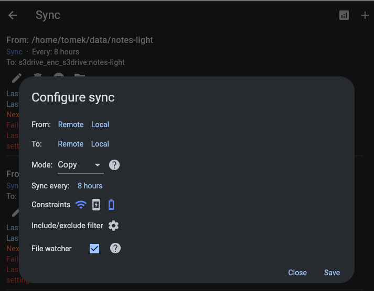Screen dimensions: 374x291
Task: Toggle the Wi-Fi constraint icon
Action: [x=81, y=205]
